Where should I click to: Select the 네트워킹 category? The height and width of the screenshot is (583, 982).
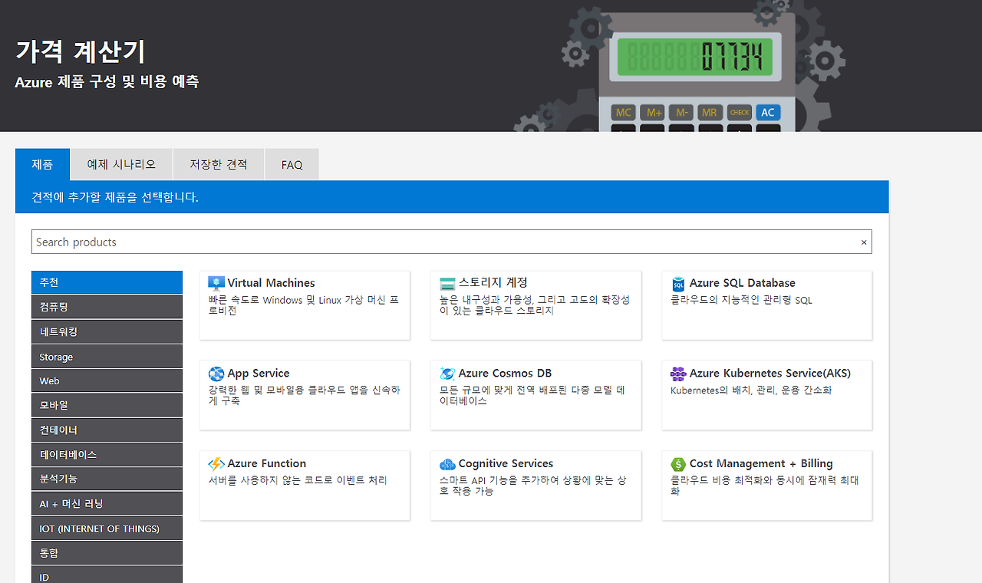pyautogui.click(x=107, y=331)
